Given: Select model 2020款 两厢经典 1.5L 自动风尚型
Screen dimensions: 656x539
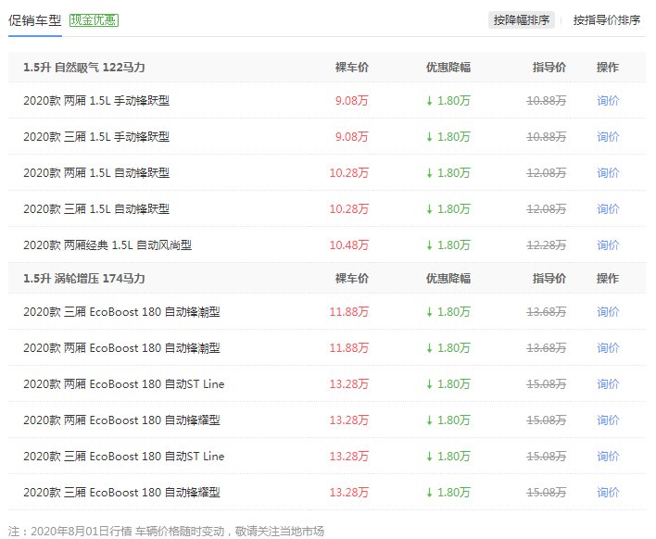Looking at the screenshot, I should tap(107, 245).
